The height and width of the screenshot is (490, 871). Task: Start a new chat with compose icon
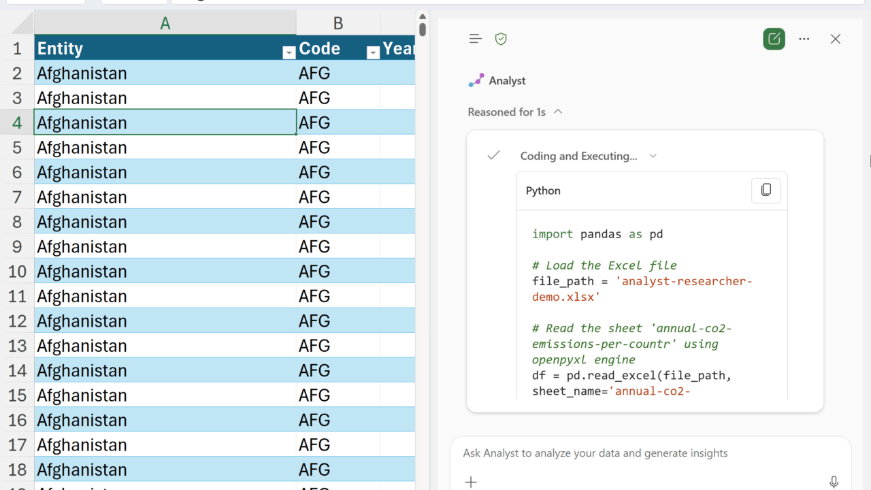pos(774,39)
